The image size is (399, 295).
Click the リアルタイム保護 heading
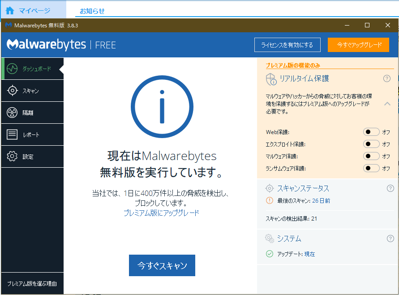click(x=305, y=78)
